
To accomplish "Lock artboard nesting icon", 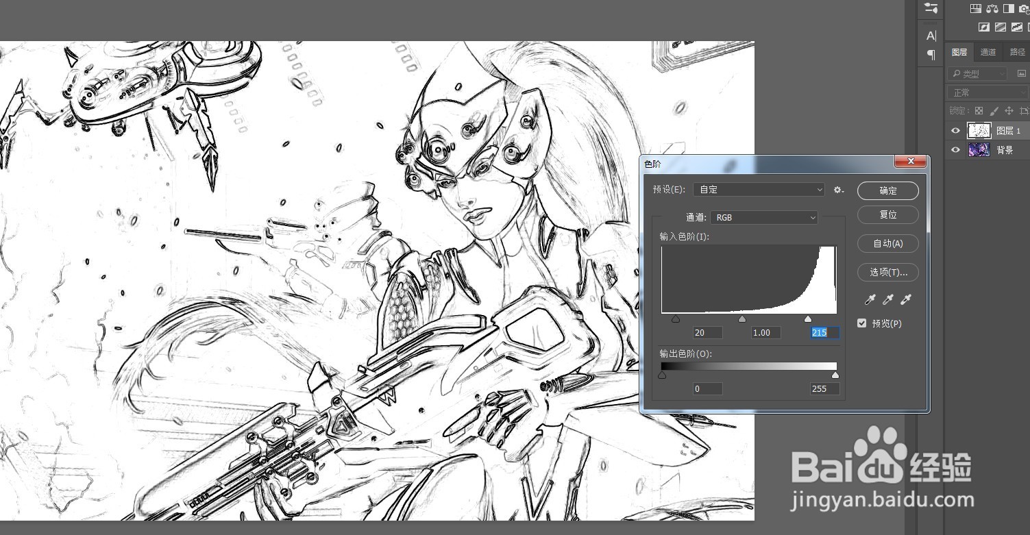I will click(1024, 110).
